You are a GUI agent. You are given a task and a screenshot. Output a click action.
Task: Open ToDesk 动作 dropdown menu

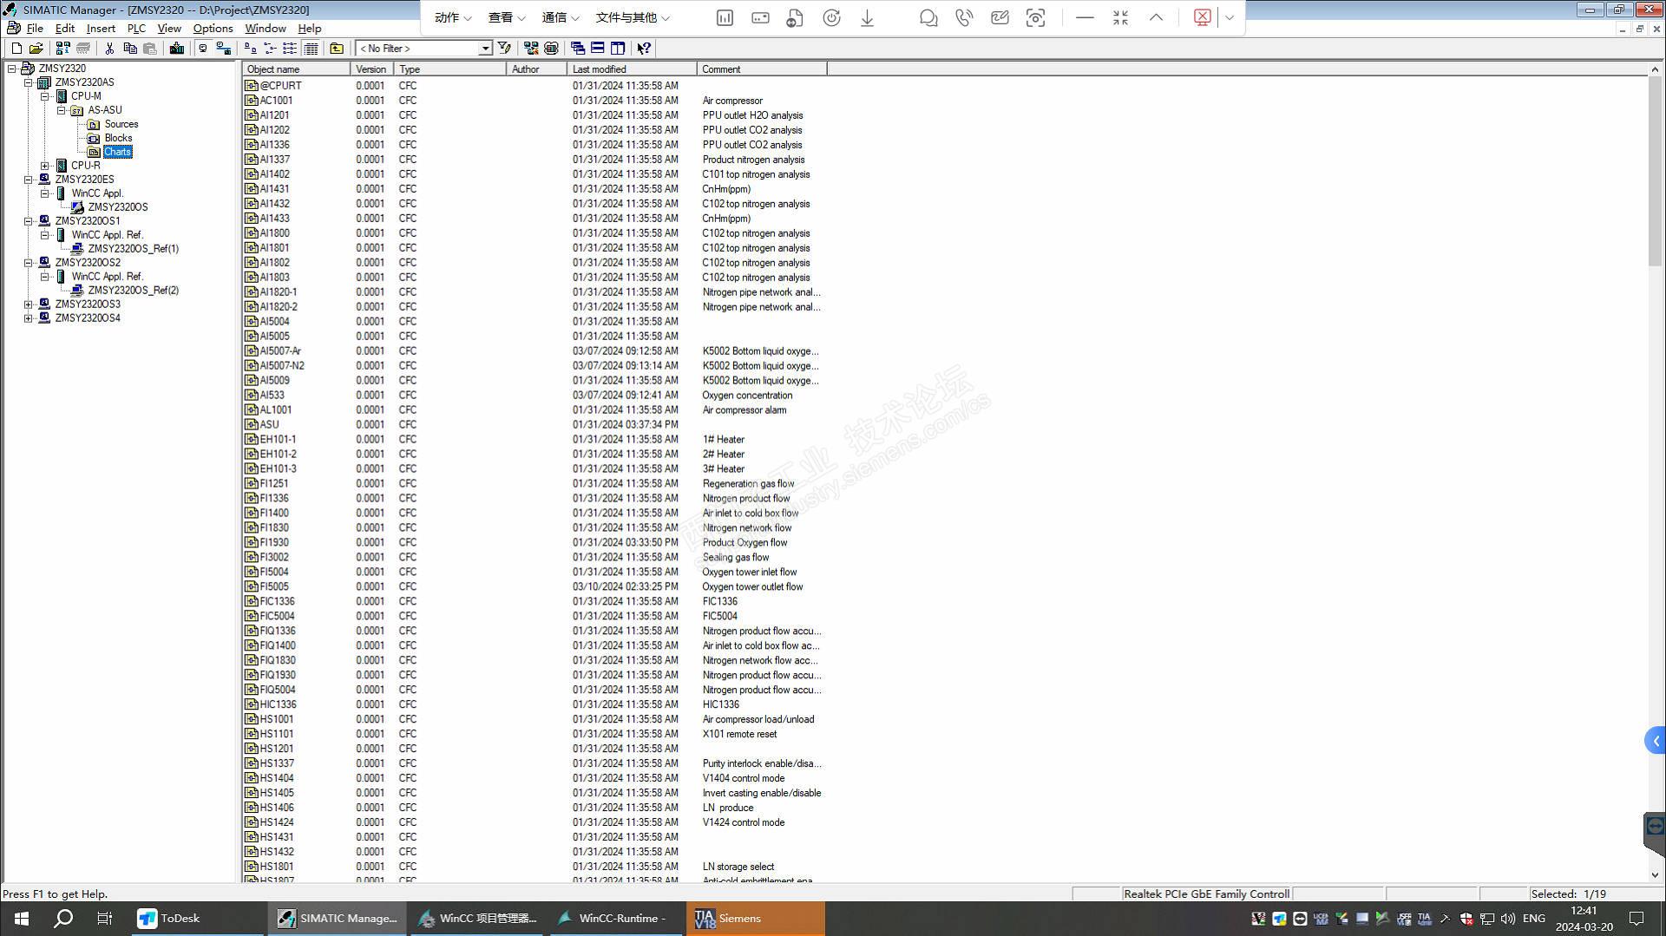[x=453, y=17]
